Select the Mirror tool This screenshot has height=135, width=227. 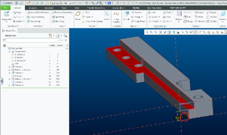(188, 12)
